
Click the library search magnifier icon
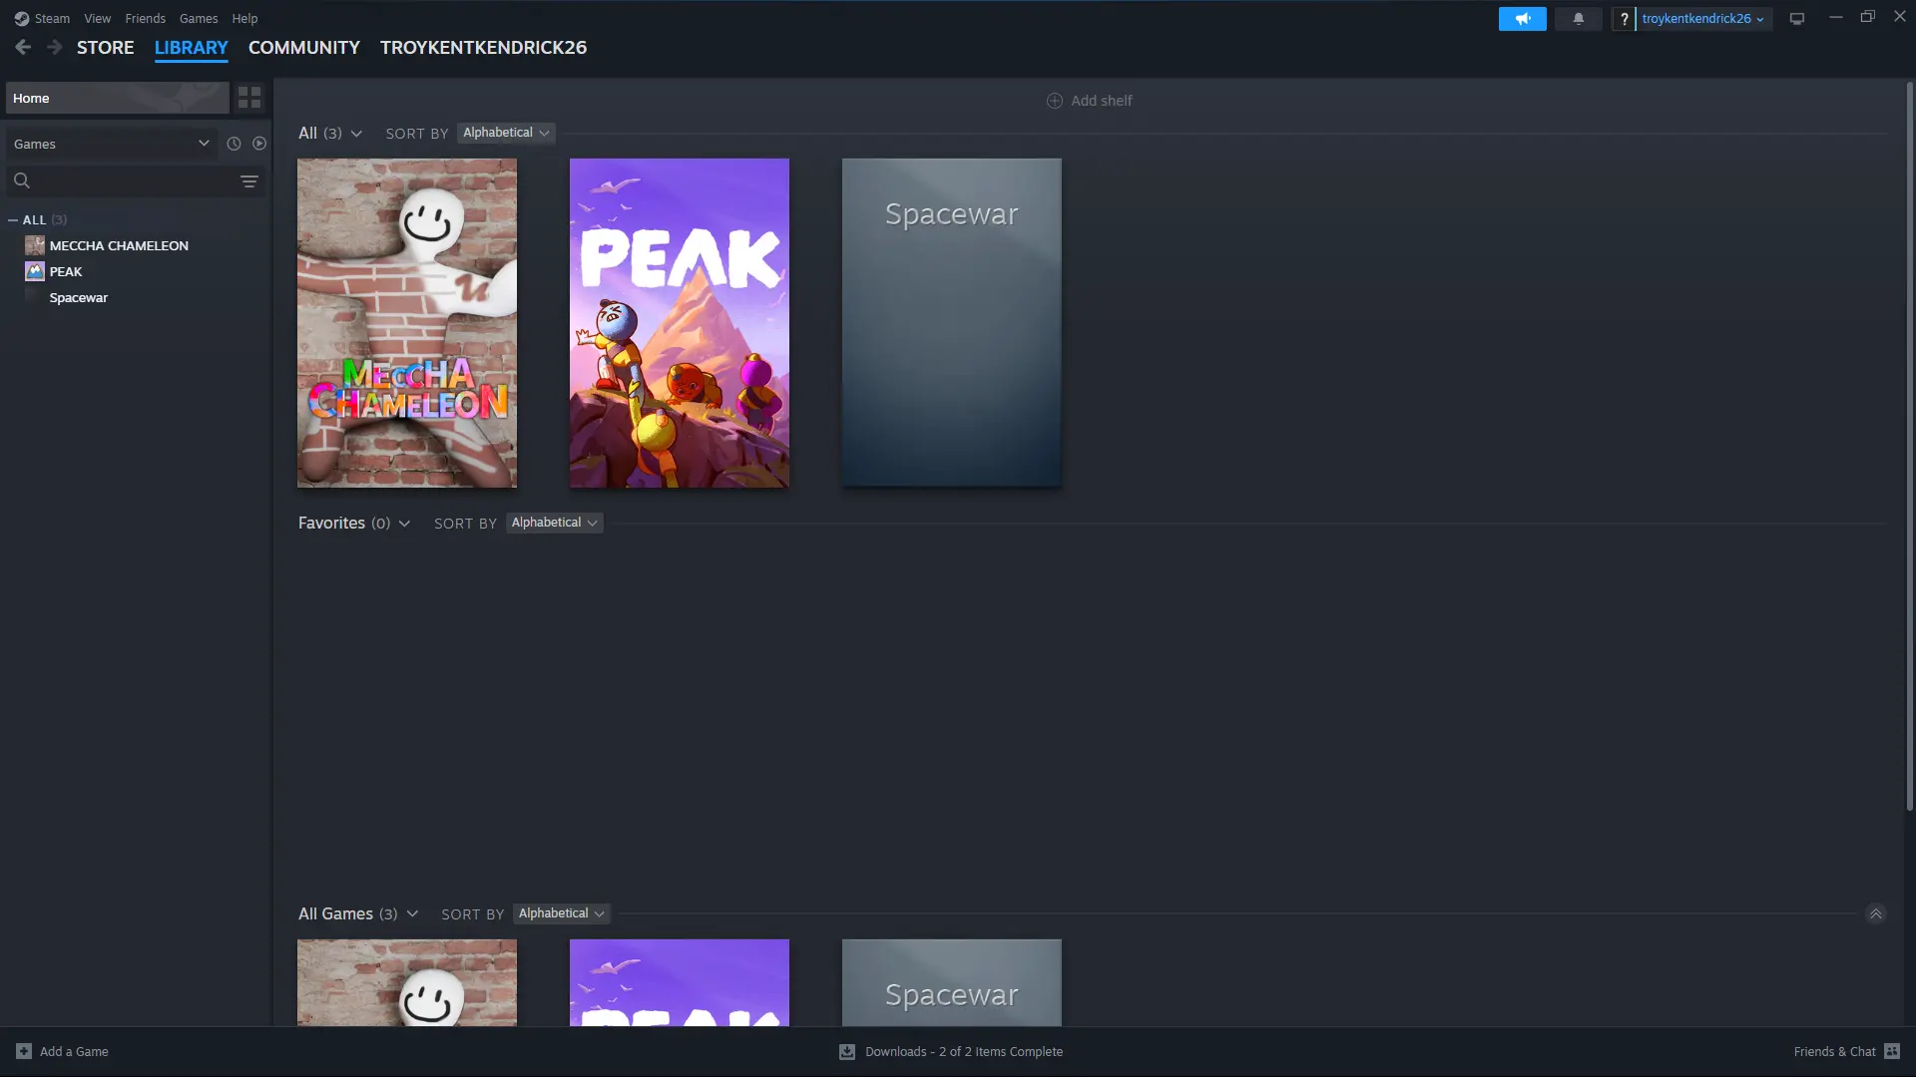tap(22, 180)
